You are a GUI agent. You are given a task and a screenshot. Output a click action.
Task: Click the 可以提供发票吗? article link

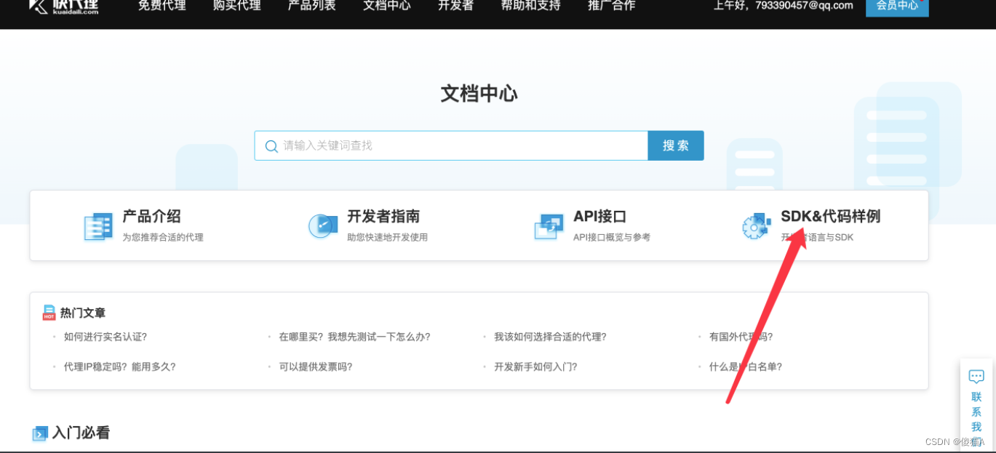(x=316, y=366)
